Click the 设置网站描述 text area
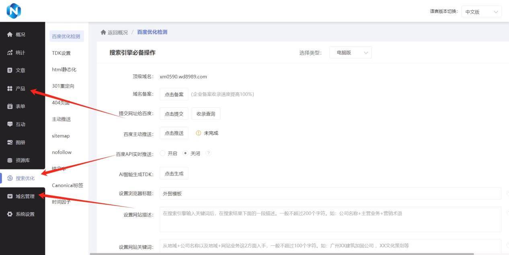Image resolution: width=509 pixels, height=255 pixels. coord(330,219)
